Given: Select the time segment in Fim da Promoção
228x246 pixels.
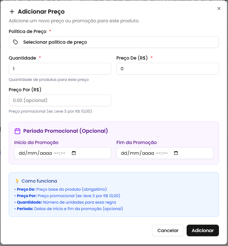Looking at the screenshot, I should 162,153.
